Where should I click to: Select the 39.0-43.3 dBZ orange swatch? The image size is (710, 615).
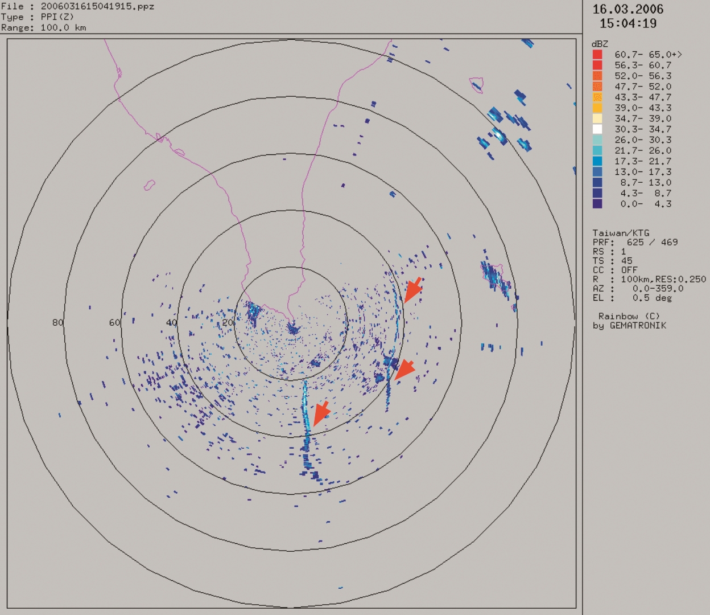(x=597, y=108)
